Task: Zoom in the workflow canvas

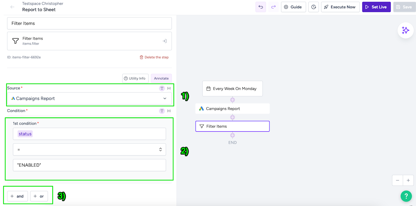Action: [409, 180]
